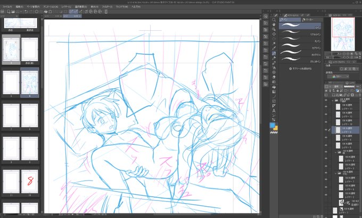Select the Fill bucket tool
Image resolution: width=362 pixels, height=218 pixels.
[274, 87]
